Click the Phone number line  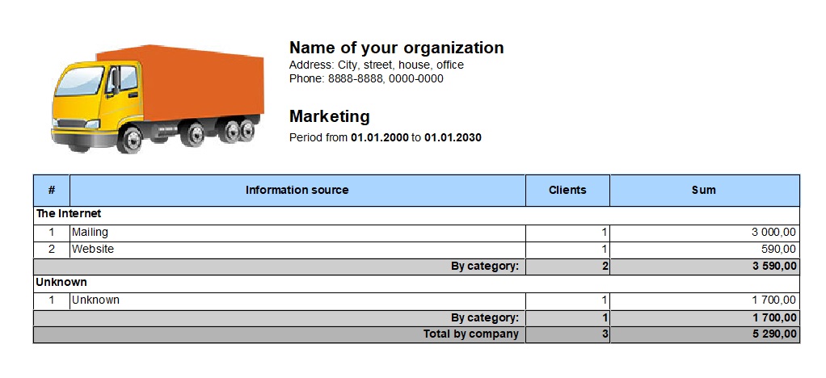pyautogui.click(x=366, y=79)
